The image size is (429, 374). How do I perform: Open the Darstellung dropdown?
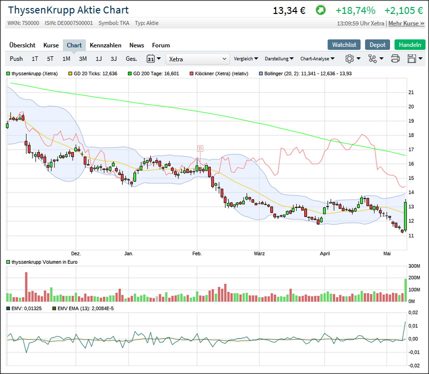point(279,59)
